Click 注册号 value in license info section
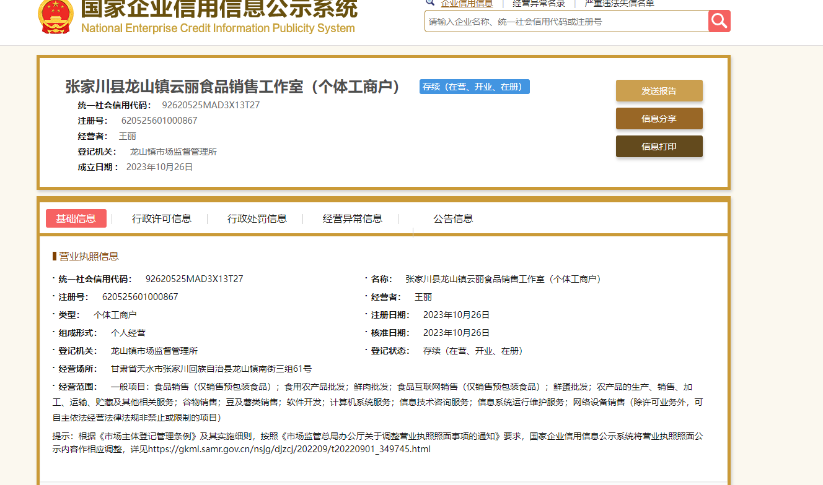This screenshot has width=823, height=485. 140,297
